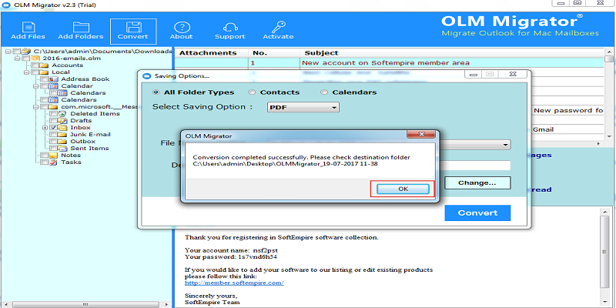Open the member.softempire.com link
Screen dimensions: 616x308
coord(234,283)
